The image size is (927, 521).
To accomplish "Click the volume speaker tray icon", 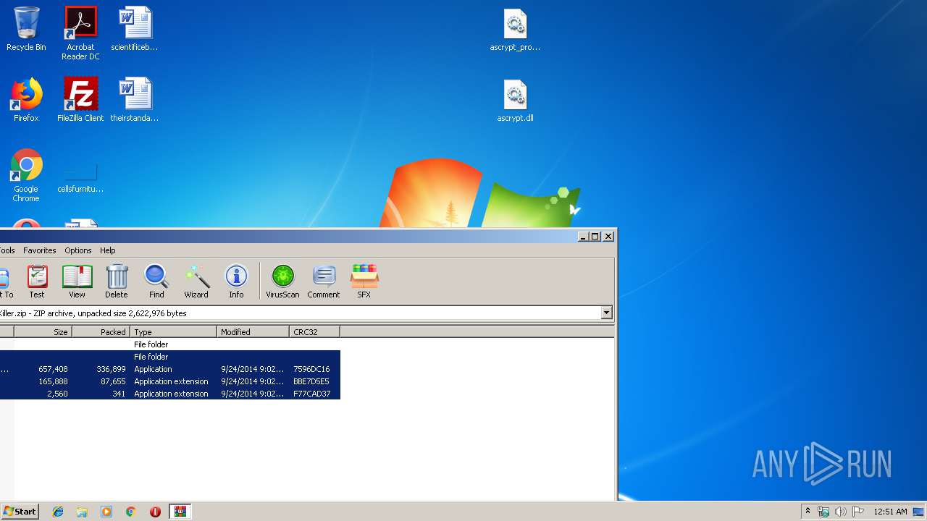I will [x=840, y=512].
